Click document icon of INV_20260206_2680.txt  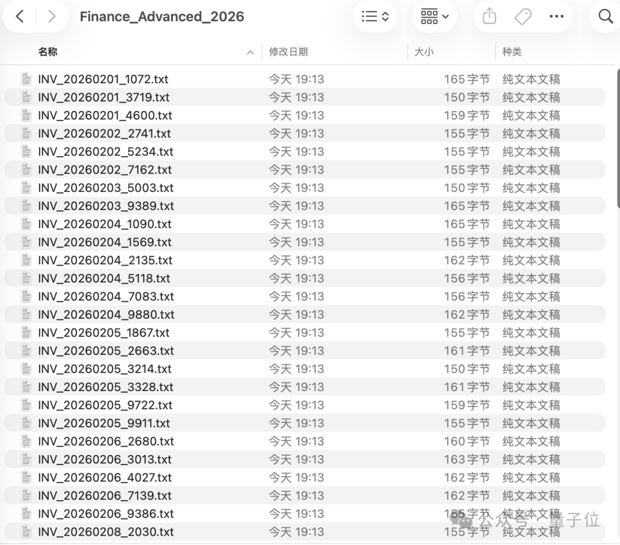click(x=26, y=442)
